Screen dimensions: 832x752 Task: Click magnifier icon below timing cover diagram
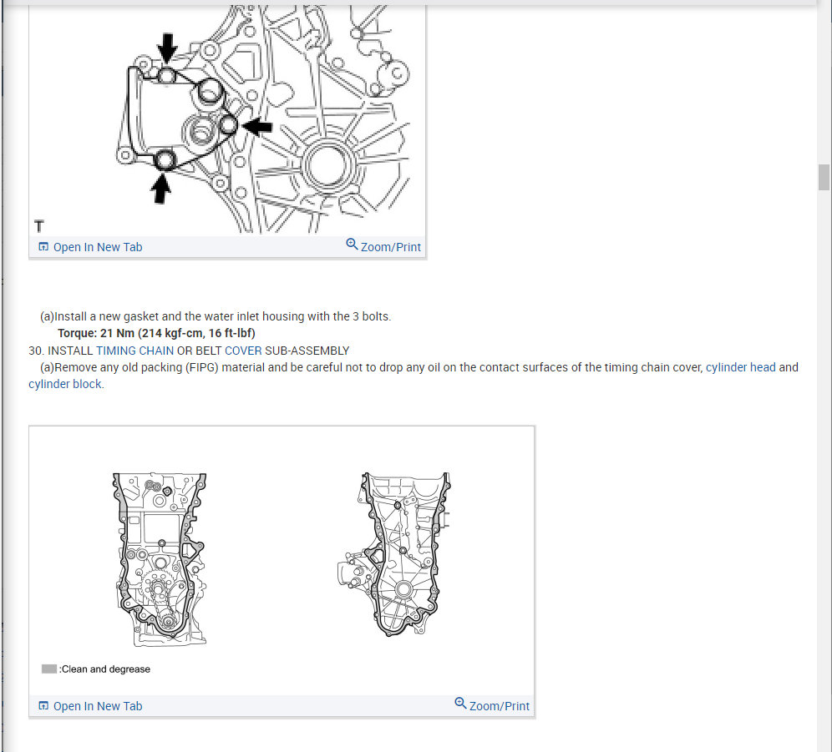point(460,704)
